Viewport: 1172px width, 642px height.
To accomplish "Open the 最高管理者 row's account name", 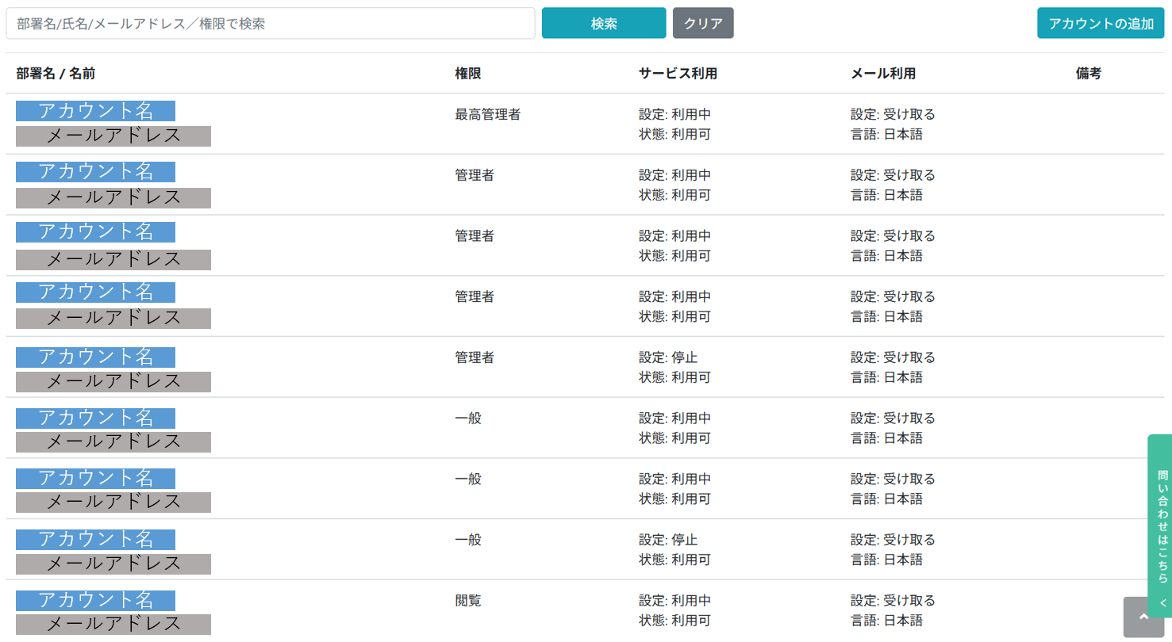I will (95, 111).
